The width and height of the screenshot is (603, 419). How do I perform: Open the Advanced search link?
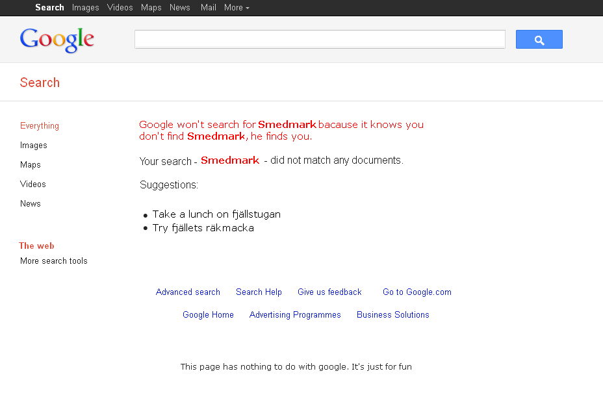click(188, 292)
